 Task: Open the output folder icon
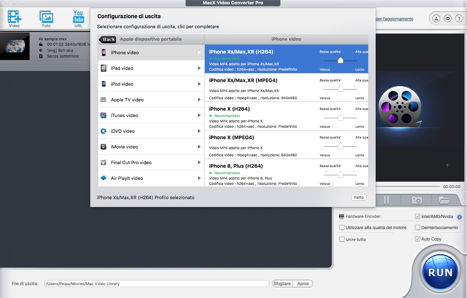coord(444,200)
